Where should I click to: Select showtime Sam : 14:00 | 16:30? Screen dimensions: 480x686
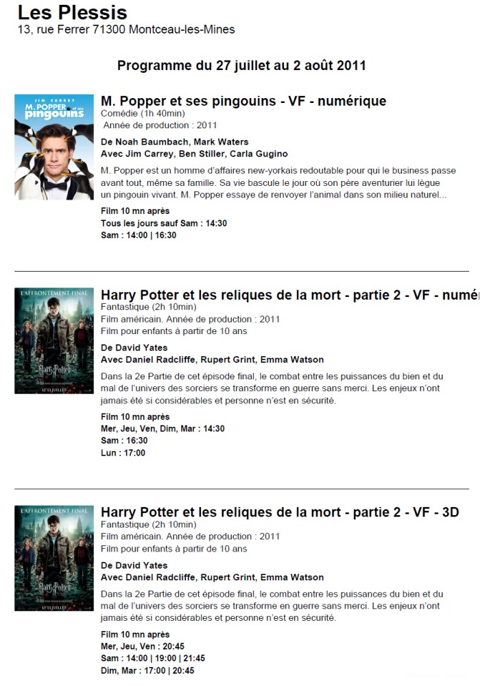point(139,235)
